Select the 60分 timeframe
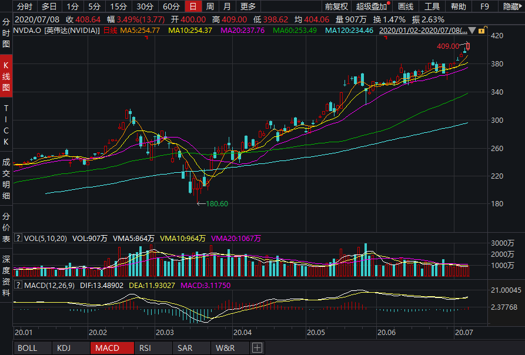This screenshot has height=355, width=525. (171, 7)
